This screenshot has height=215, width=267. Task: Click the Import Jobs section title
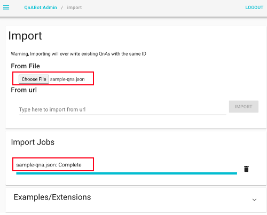coord(33,142)
